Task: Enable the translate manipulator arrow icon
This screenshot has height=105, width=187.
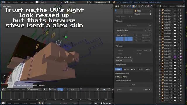Action: (x=62, y=90)
